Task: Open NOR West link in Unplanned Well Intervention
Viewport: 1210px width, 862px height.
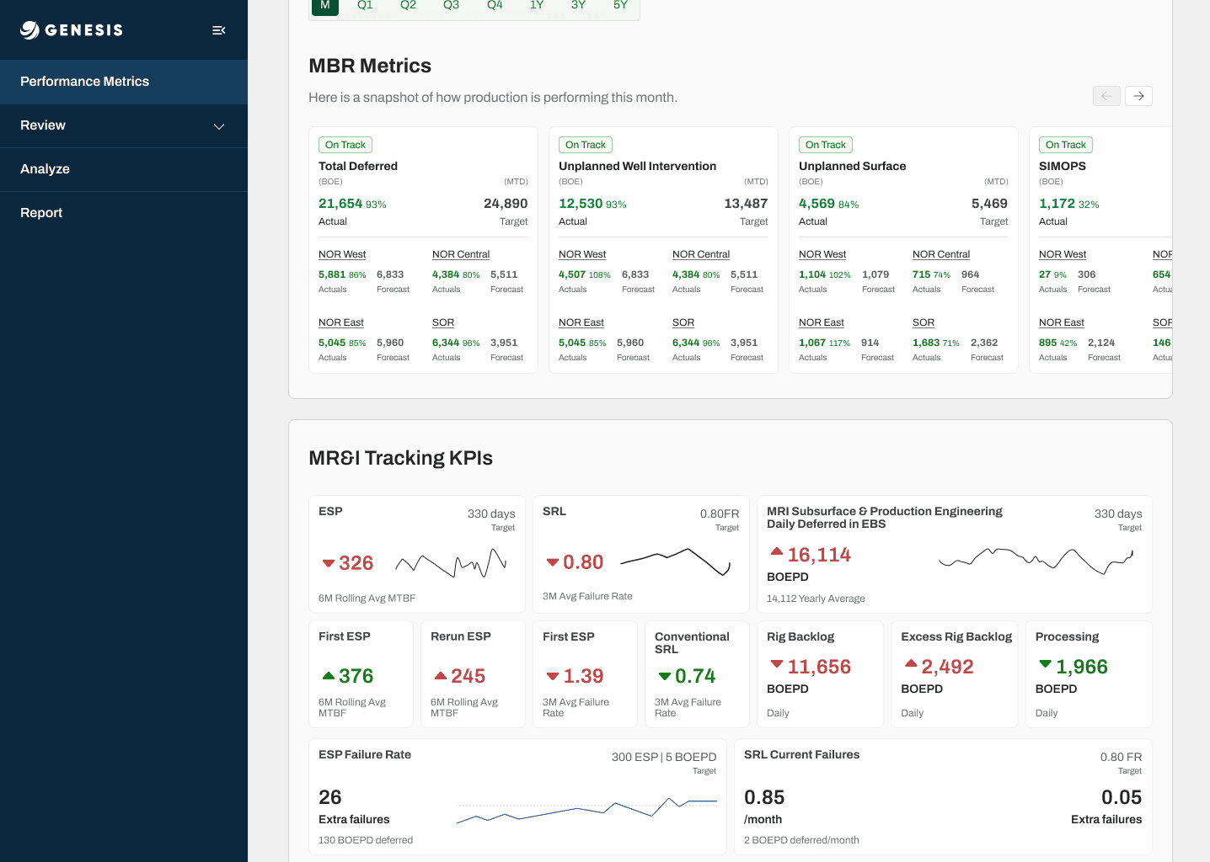Action: pyautogui.click(x=582, y=254)
